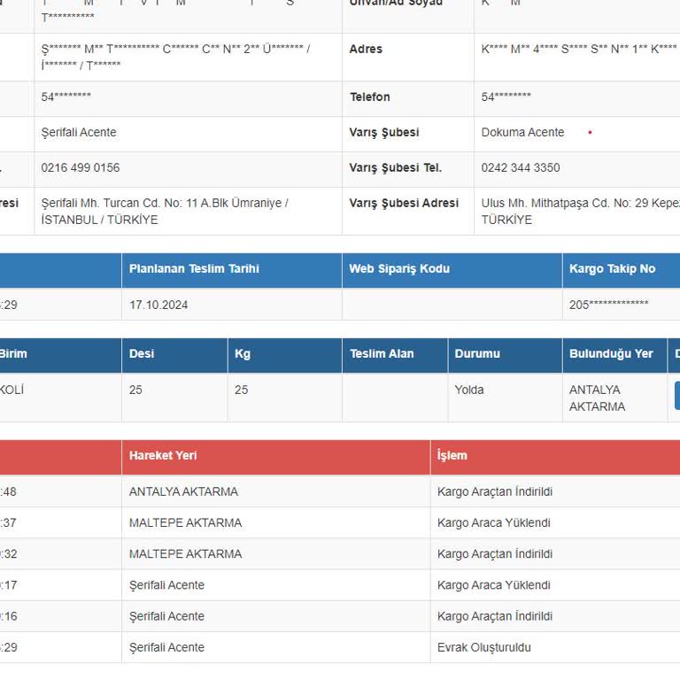Select the Desi column header
The image size is (680, 680).
pos(174,355)
